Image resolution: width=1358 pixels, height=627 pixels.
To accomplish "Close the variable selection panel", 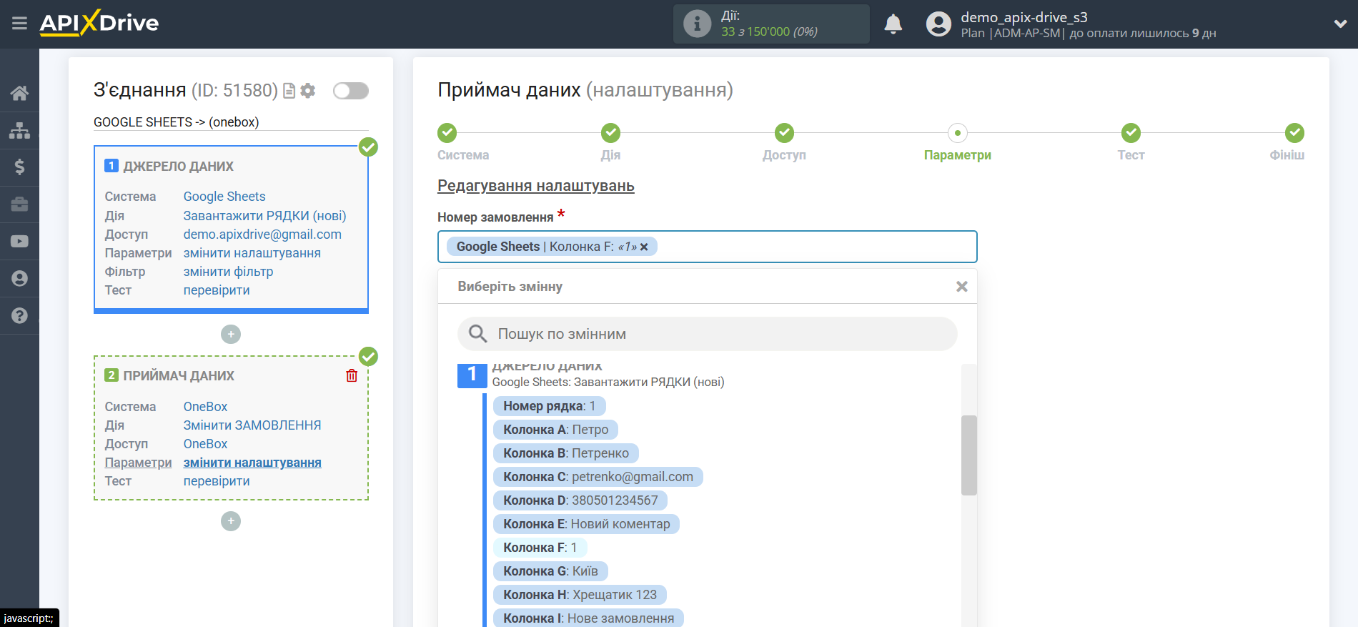I will point(962,286).
